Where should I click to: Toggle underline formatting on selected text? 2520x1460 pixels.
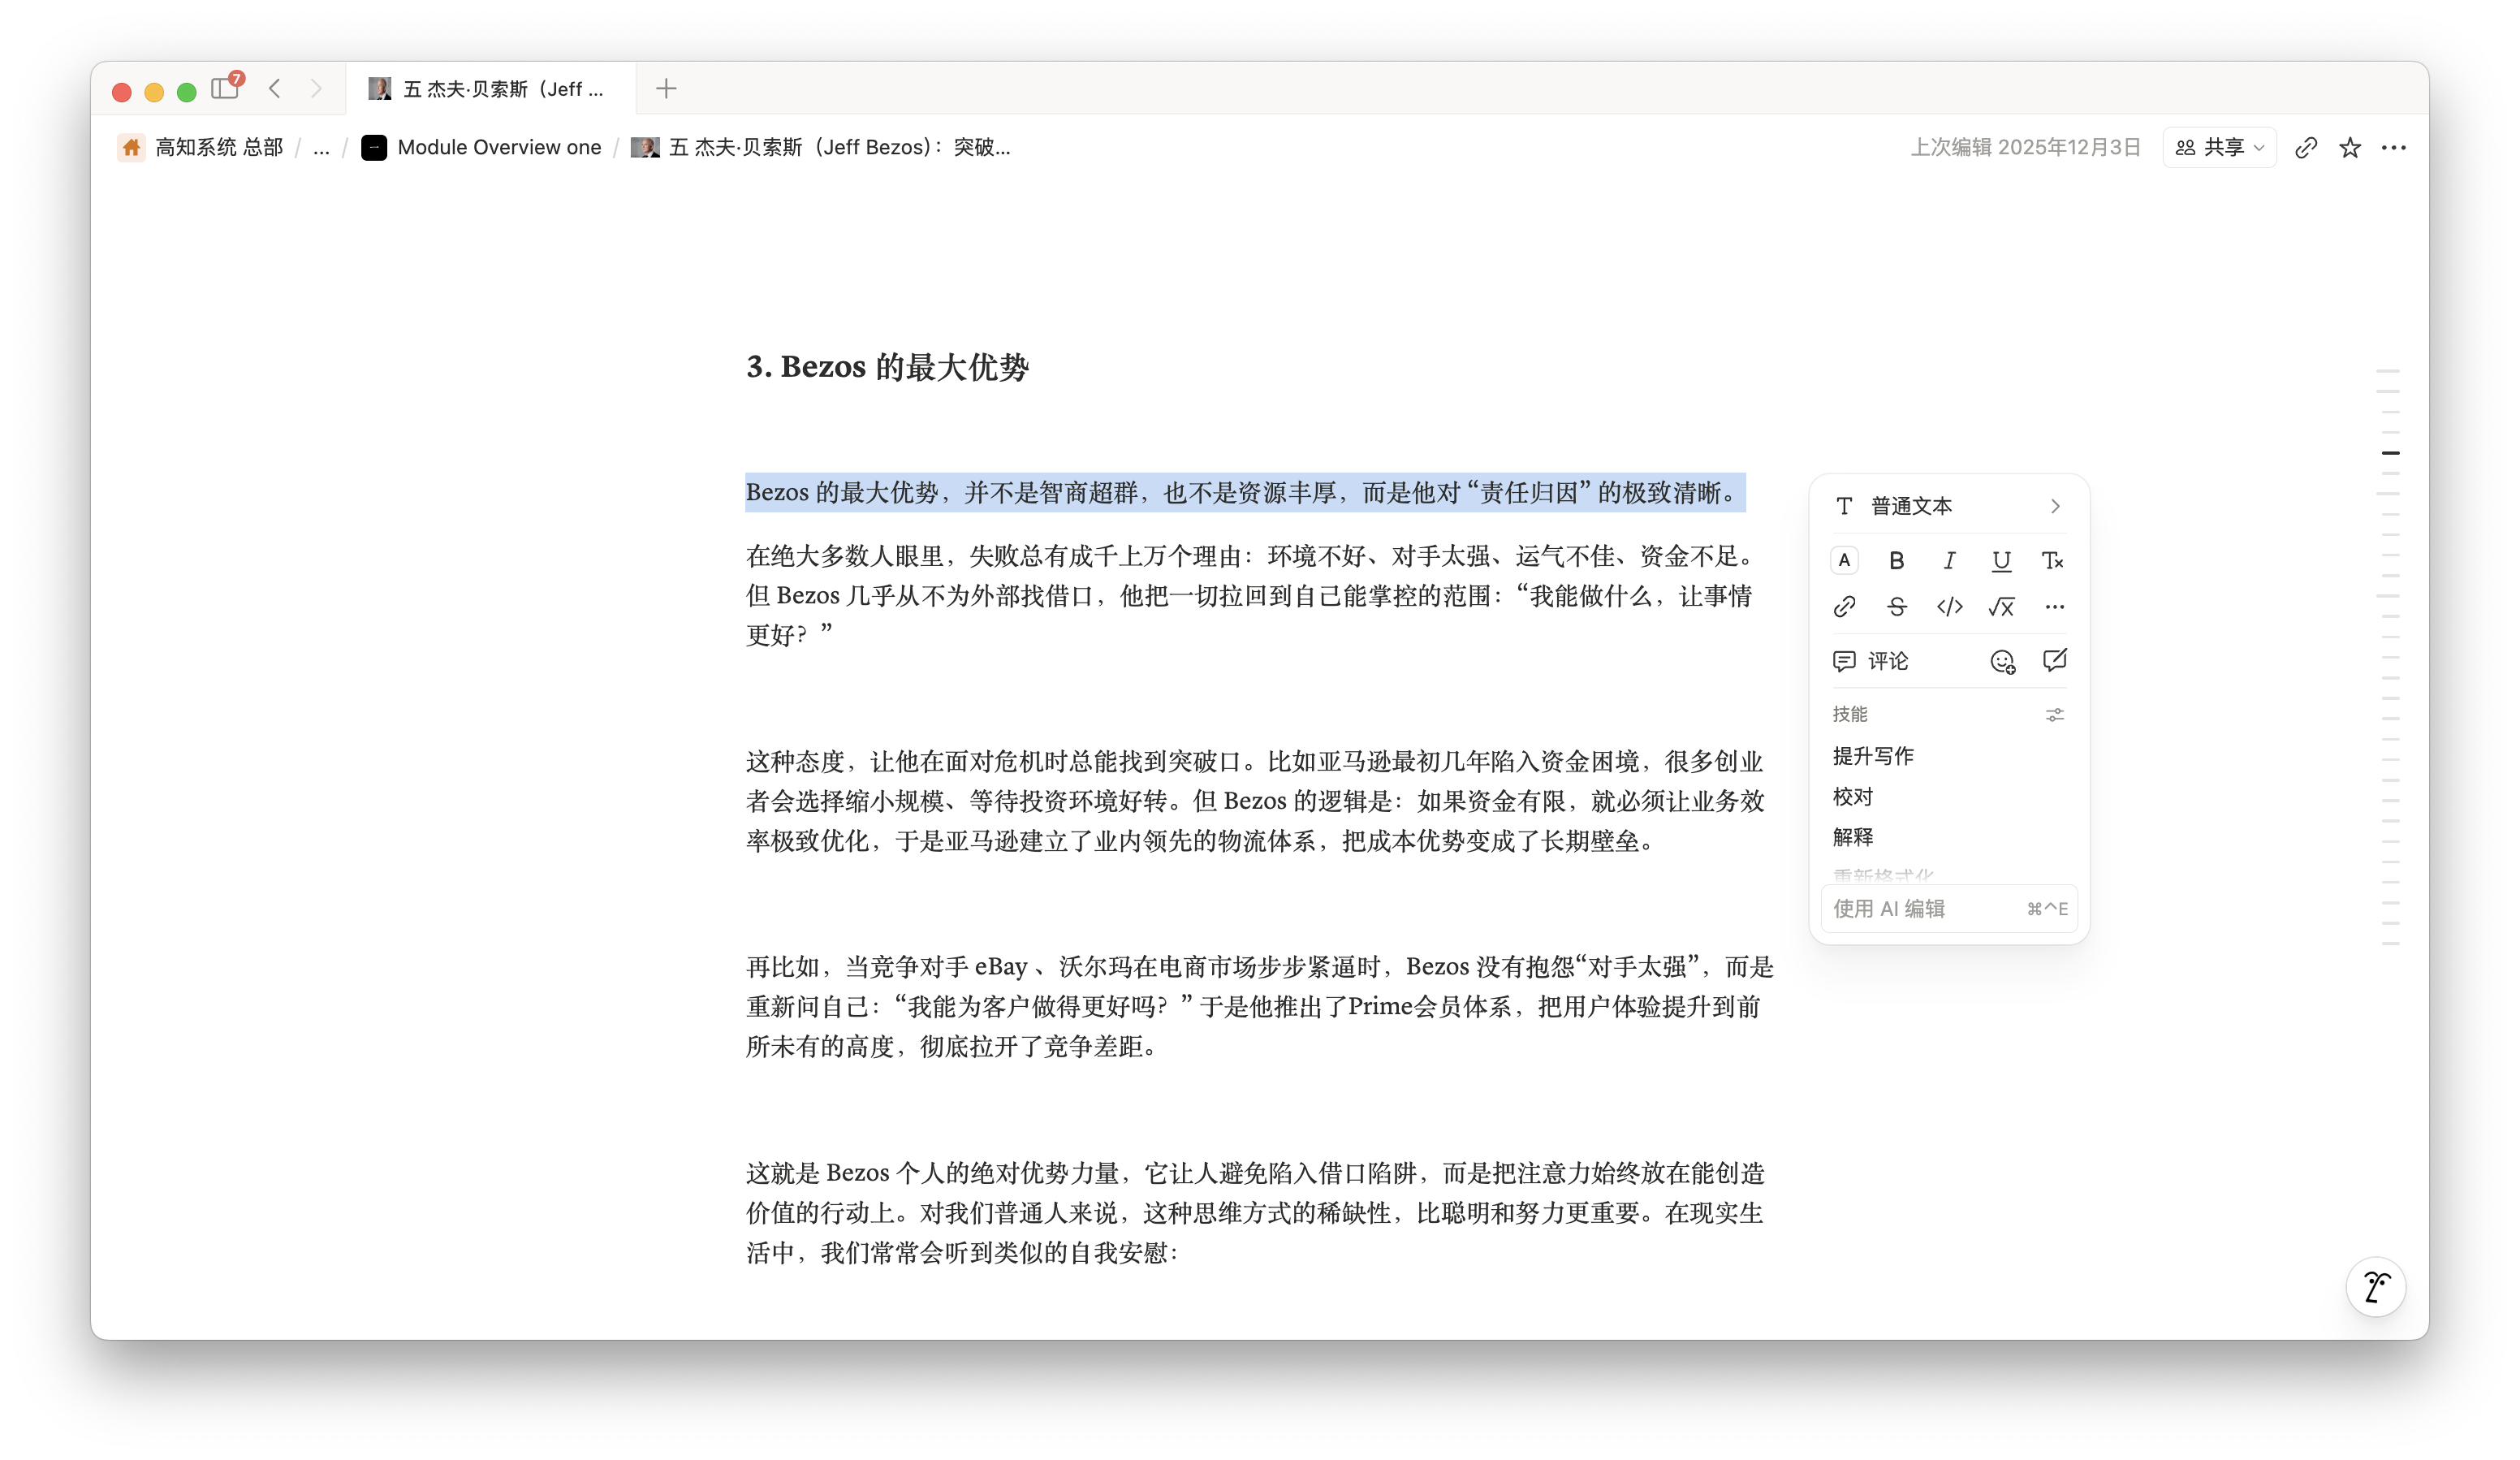2000,561
